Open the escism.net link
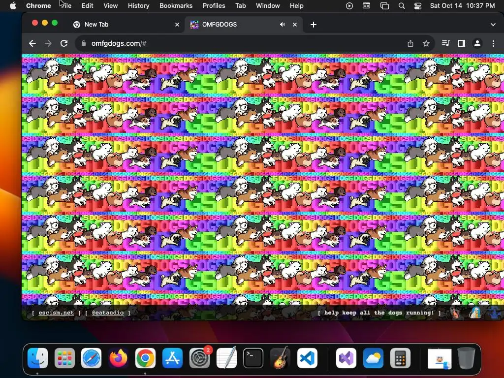 [56, 313]
